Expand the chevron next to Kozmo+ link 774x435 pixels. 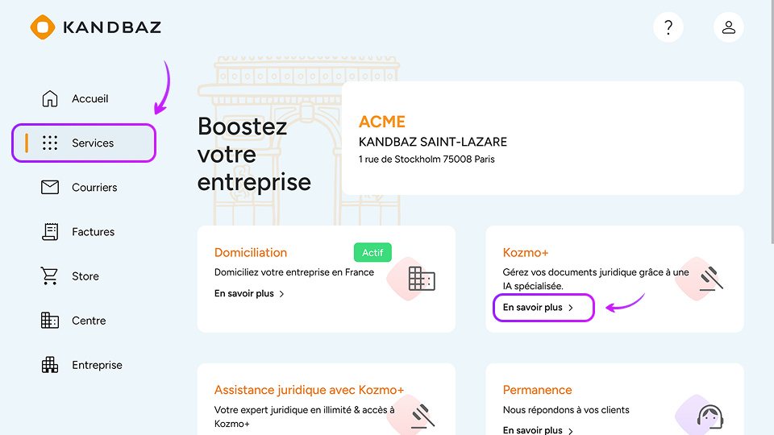point(571,308)
